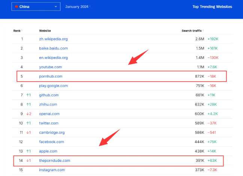
Task: Click the 373K traffic value
Action: point(200,170)
